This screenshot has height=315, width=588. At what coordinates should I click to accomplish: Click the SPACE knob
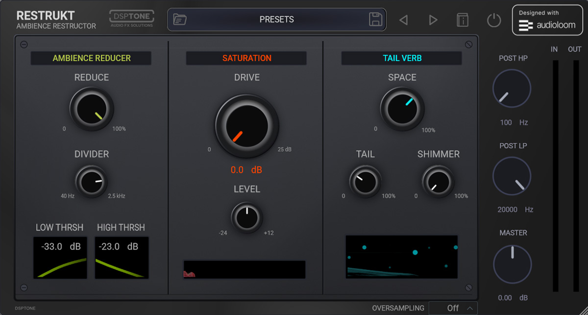(402, 109)
